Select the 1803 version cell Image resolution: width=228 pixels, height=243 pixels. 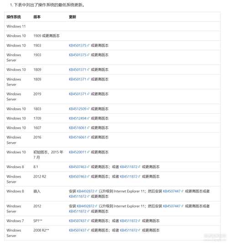click(37, 109)
